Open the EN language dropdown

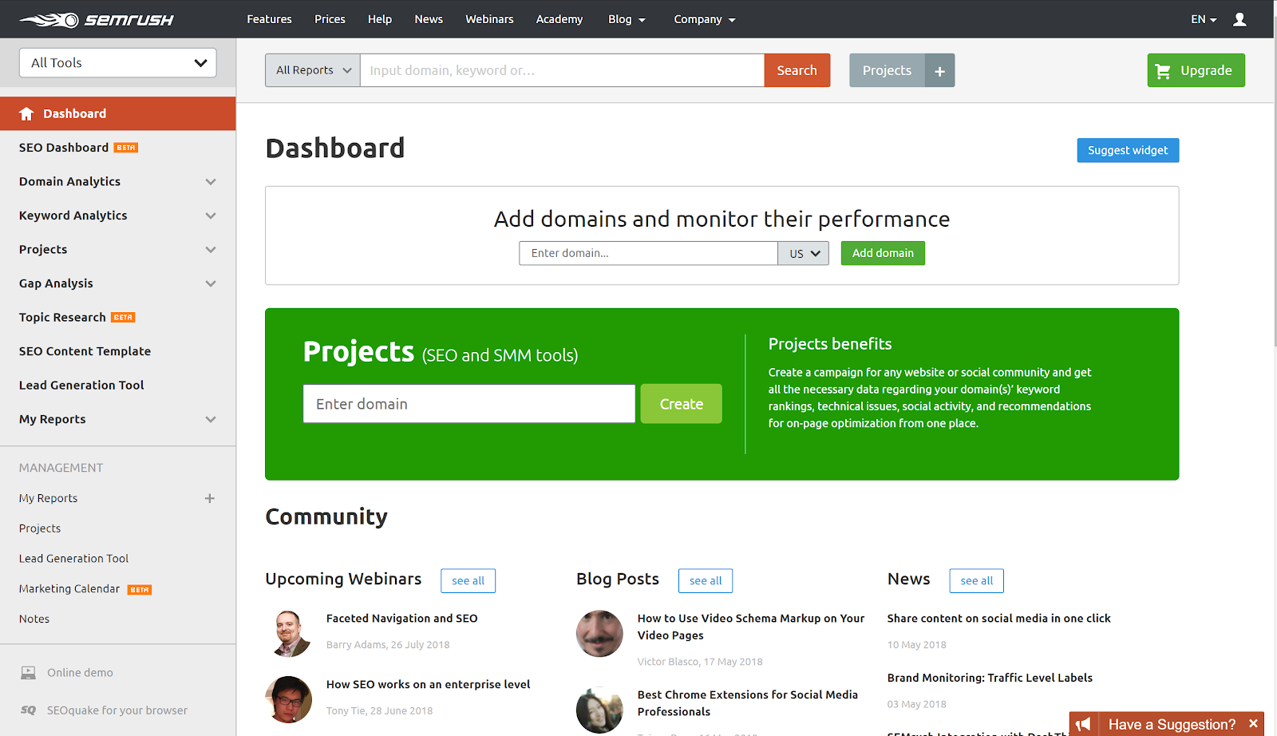coord(1204,19)
